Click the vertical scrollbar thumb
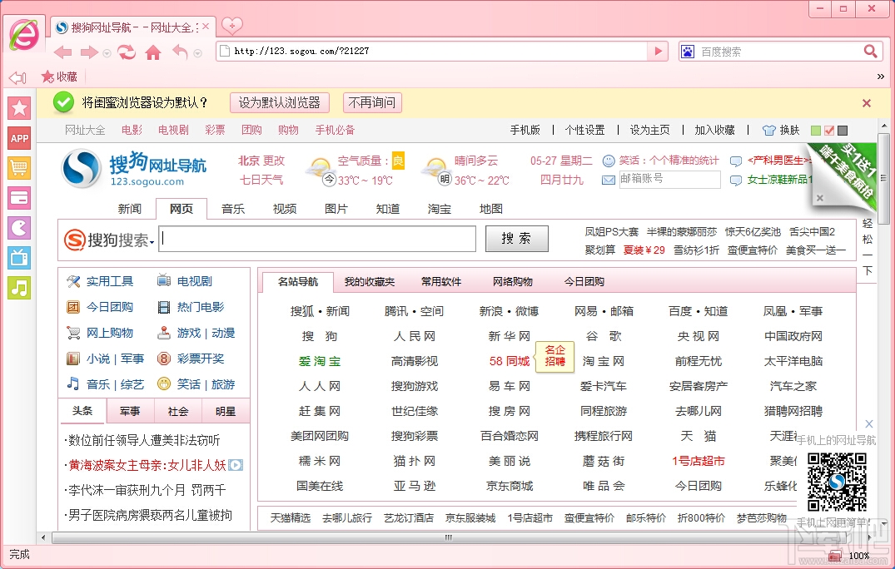This screenshot has width=895, height=569. (883, 178)
